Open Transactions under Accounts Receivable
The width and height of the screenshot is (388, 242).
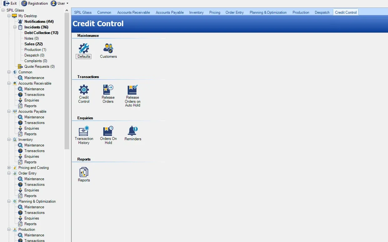point(34,95)
